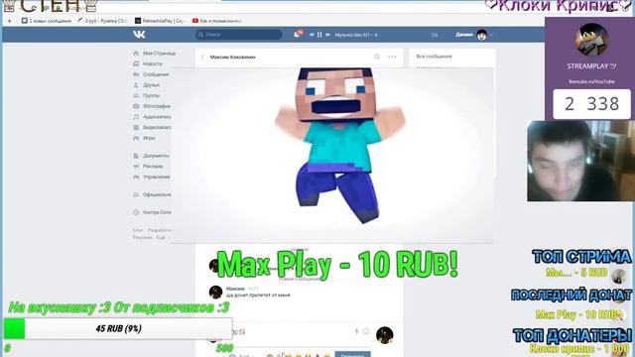635x357 pixels.
Task: Search within the conversation using magnifier icon
Action: click(x=377, y=57)
